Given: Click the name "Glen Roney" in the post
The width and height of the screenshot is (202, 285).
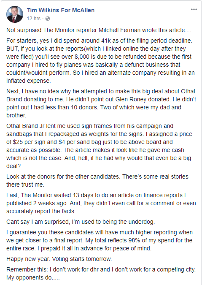Looking at the screenshot, I should (131, 99).
